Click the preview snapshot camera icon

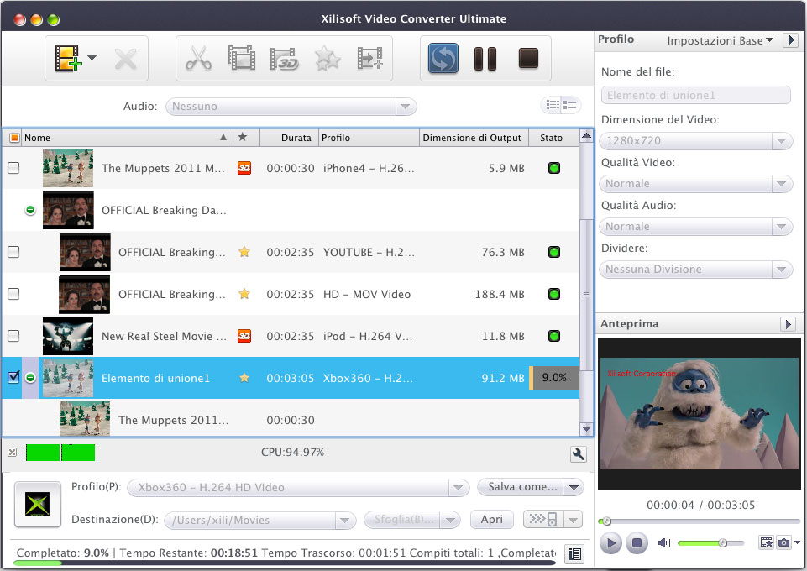[783, 542]
